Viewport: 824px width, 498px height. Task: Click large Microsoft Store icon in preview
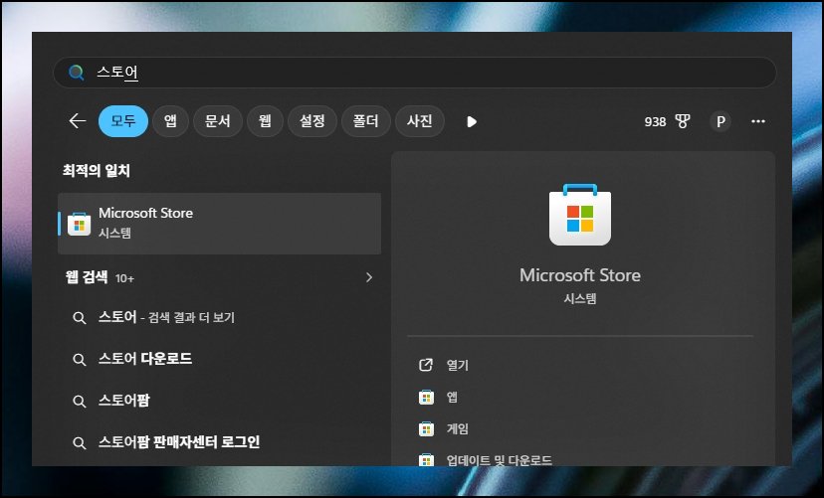(580, 215)
